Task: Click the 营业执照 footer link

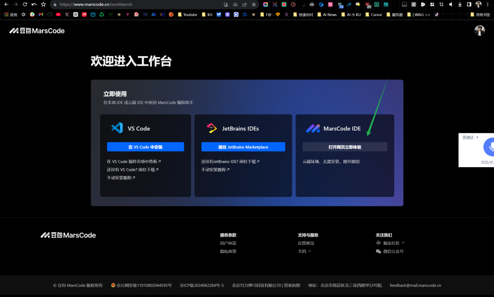Action: (x=292, y=286)
